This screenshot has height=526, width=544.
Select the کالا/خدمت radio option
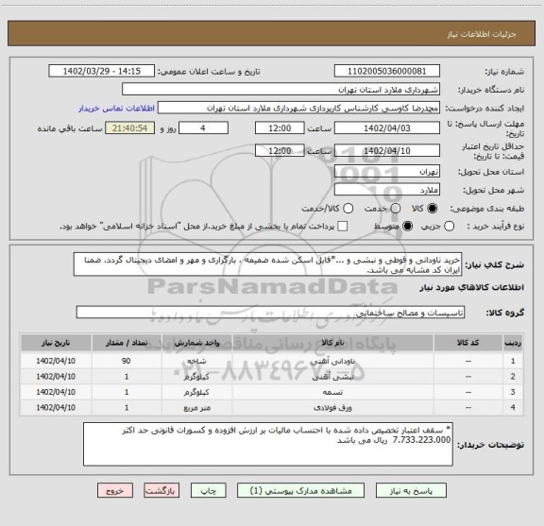(x=348, y=209)
